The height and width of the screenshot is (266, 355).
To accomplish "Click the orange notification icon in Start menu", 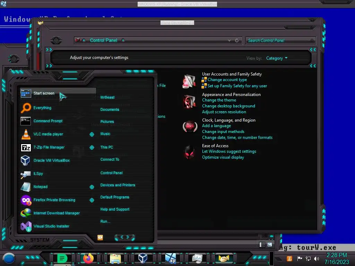I will (x=100, y=238).
